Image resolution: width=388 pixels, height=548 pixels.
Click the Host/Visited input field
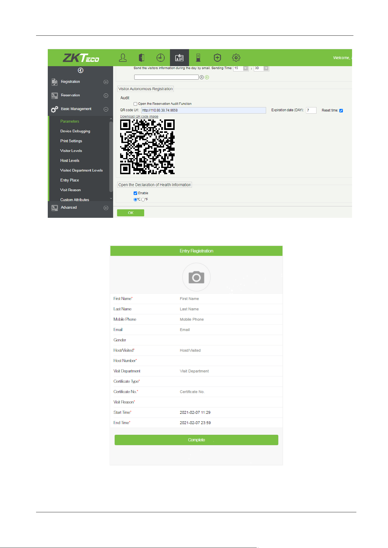pyautogui.click(x=230, y=350)
